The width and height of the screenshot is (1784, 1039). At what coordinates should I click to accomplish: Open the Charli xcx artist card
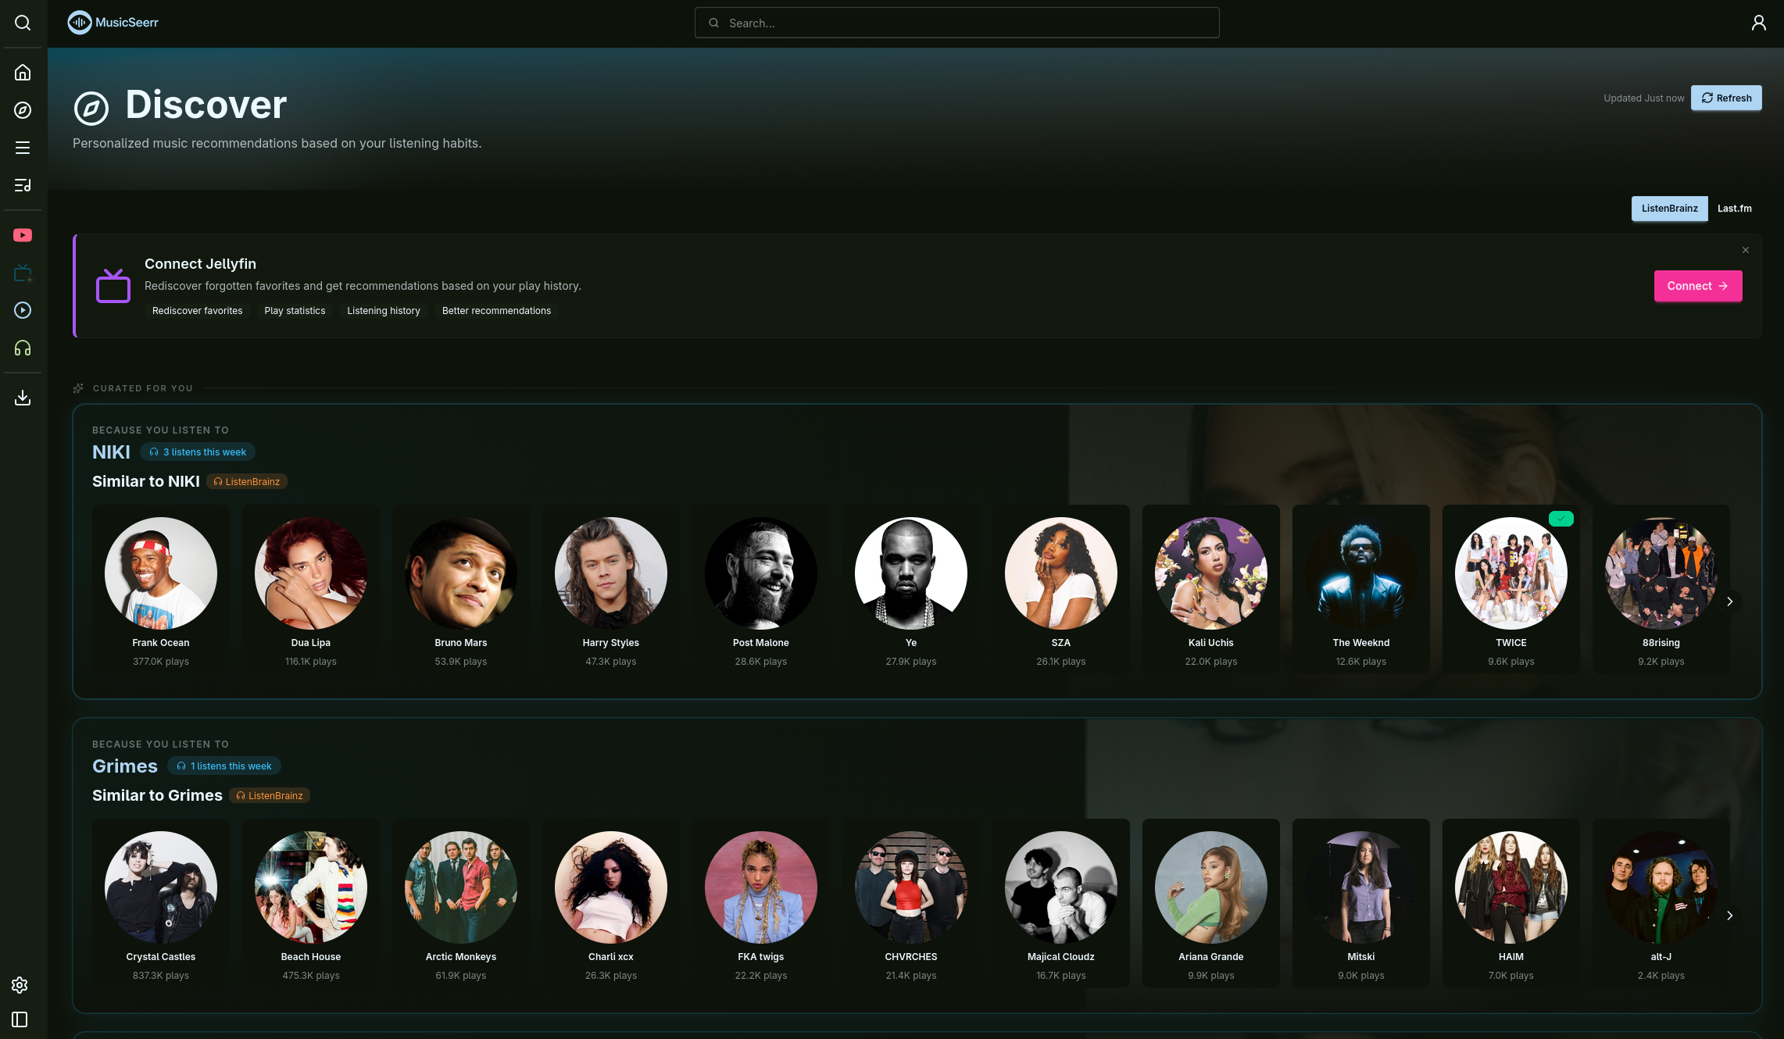click(x=611, y=903)
